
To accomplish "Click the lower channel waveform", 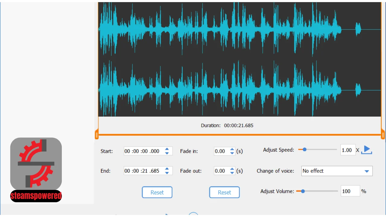I will pos(239,90).
